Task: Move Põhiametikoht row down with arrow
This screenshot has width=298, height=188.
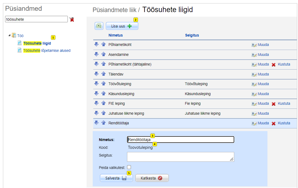Action: pyautogui.click(x=96, y=45)
